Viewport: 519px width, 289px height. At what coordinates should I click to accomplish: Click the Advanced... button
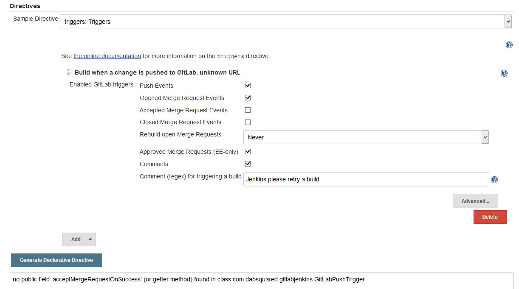[475, 201]
